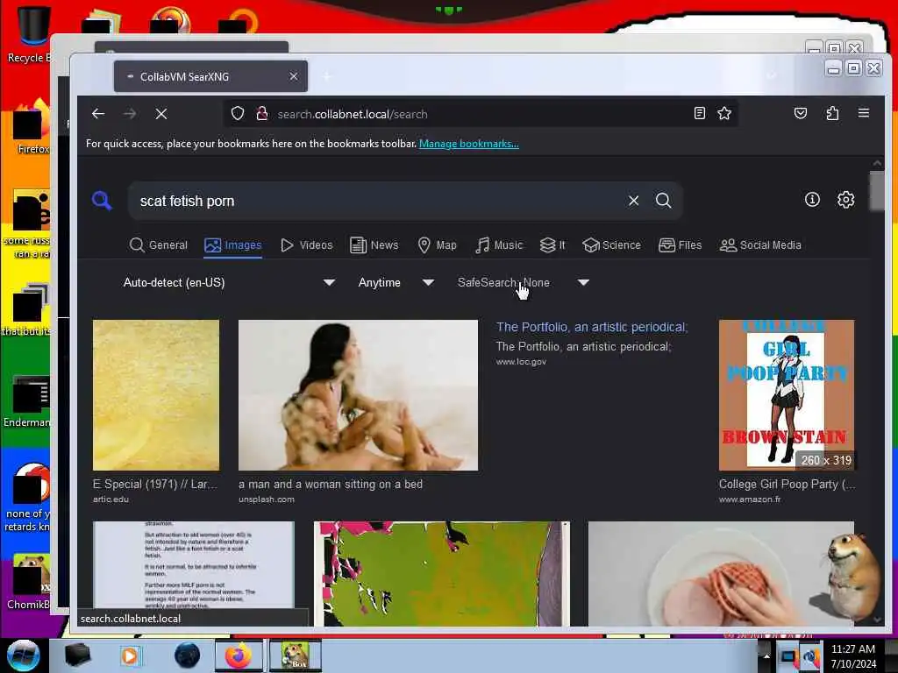Go back with the browser back arrow
Screen dimensions: 898x673
coord(98,114)
